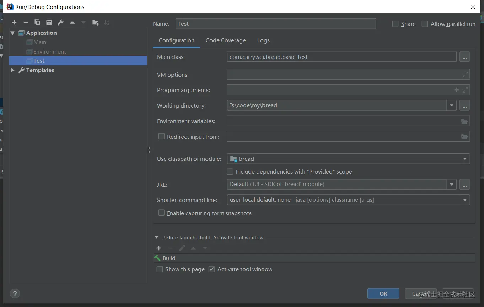Sort configurations alphabetically
This screenshot has width=484, height=307.
[x=107, y=22]
